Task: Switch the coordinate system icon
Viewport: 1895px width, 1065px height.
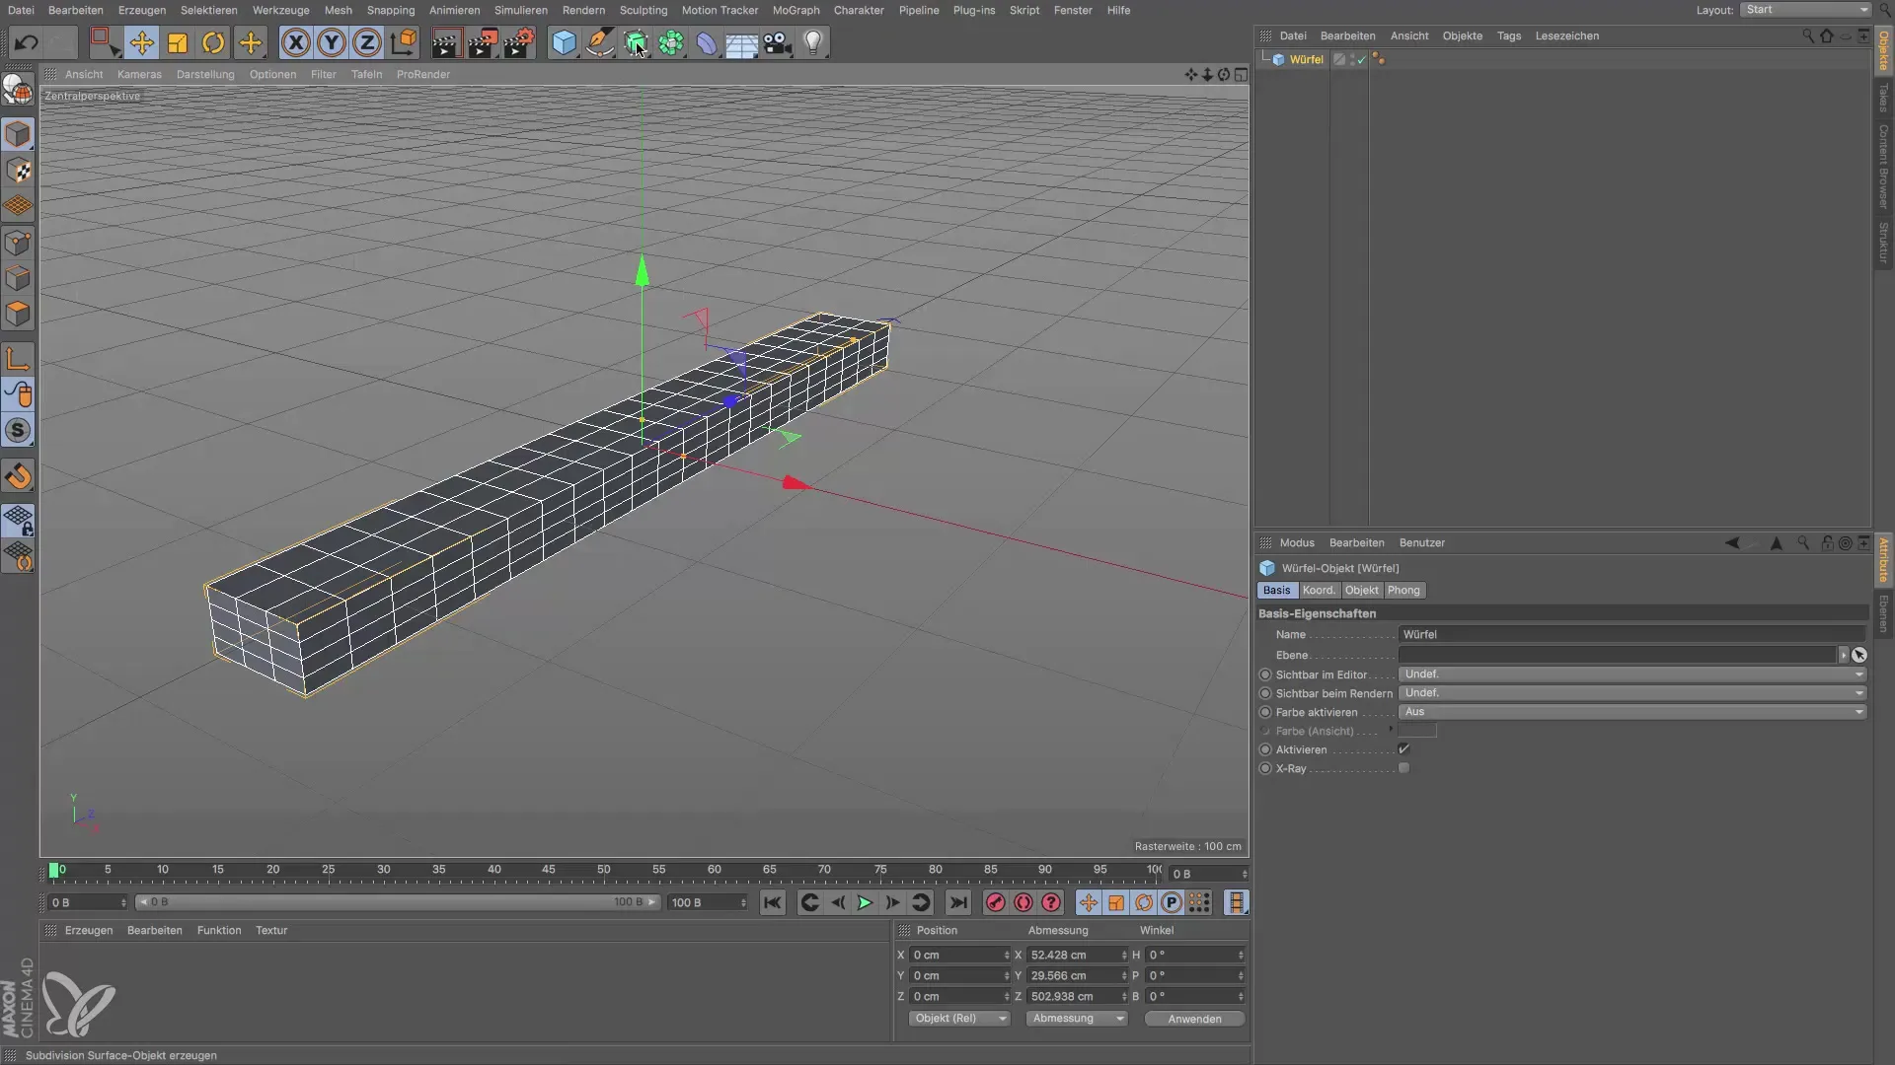Action: point(404,43)
